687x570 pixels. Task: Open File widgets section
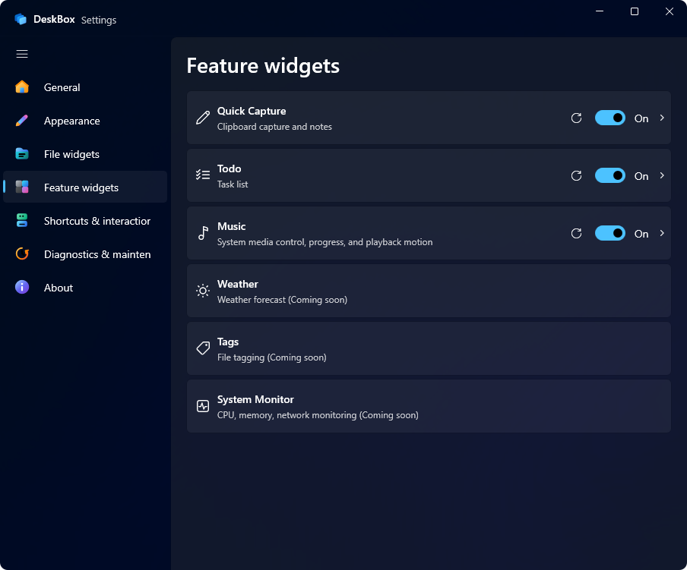click(85, 154)
